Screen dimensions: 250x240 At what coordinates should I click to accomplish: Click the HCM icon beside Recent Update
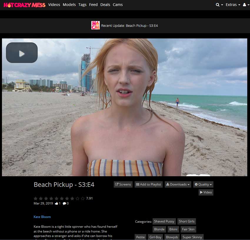[96, 25]
